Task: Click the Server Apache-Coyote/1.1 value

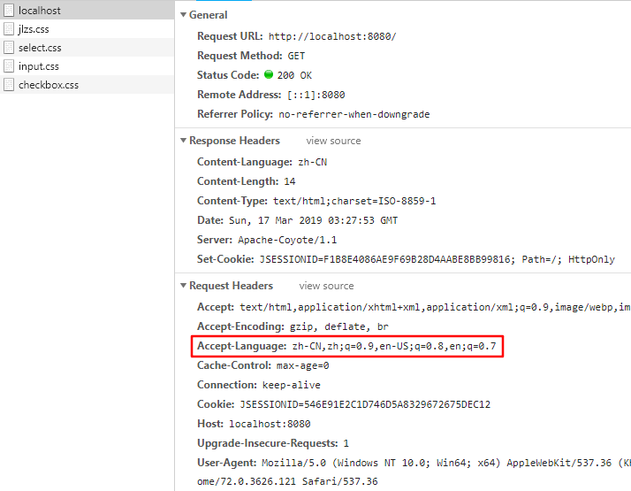Action: pos(287,240)
